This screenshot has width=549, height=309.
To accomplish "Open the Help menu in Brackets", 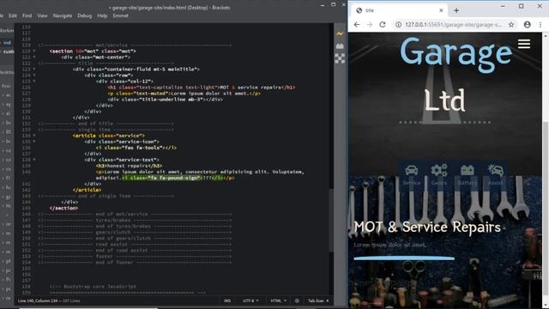I will coord(102,15).
